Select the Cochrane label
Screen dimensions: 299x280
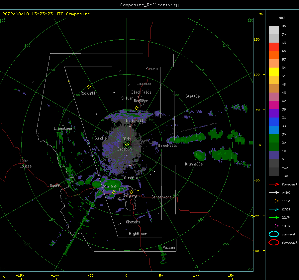click(109, 186)
